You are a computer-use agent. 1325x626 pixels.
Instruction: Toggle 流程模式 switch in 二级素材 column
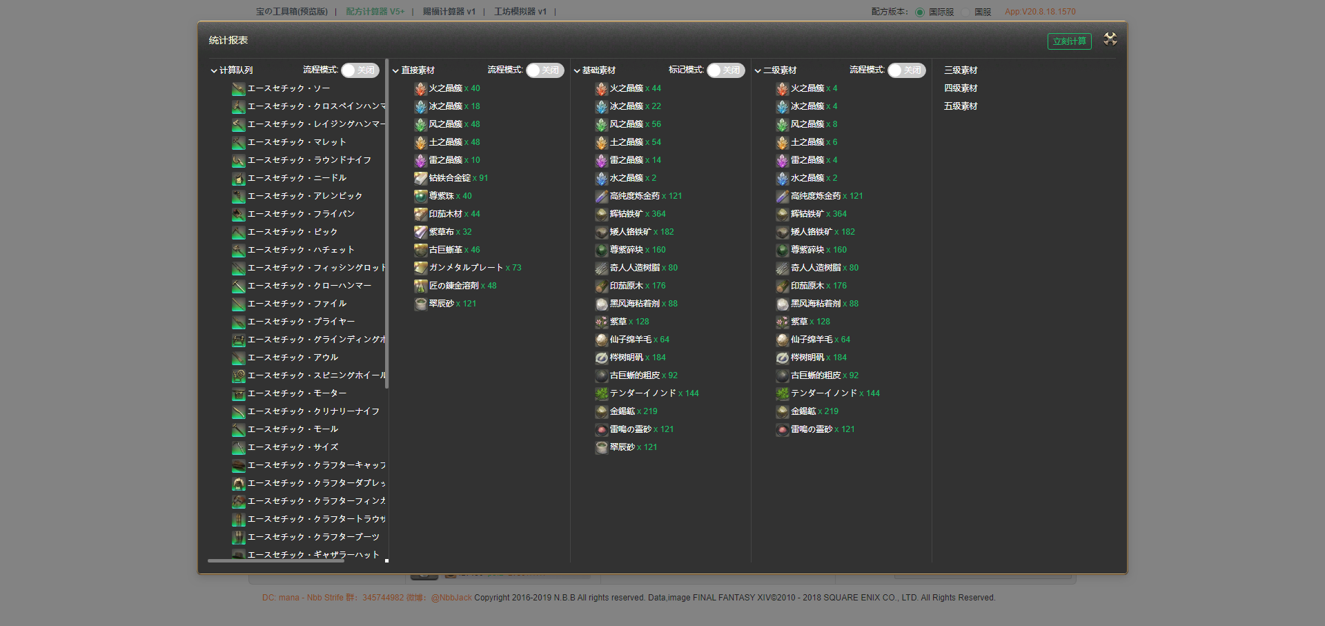[x=906, y=70]
